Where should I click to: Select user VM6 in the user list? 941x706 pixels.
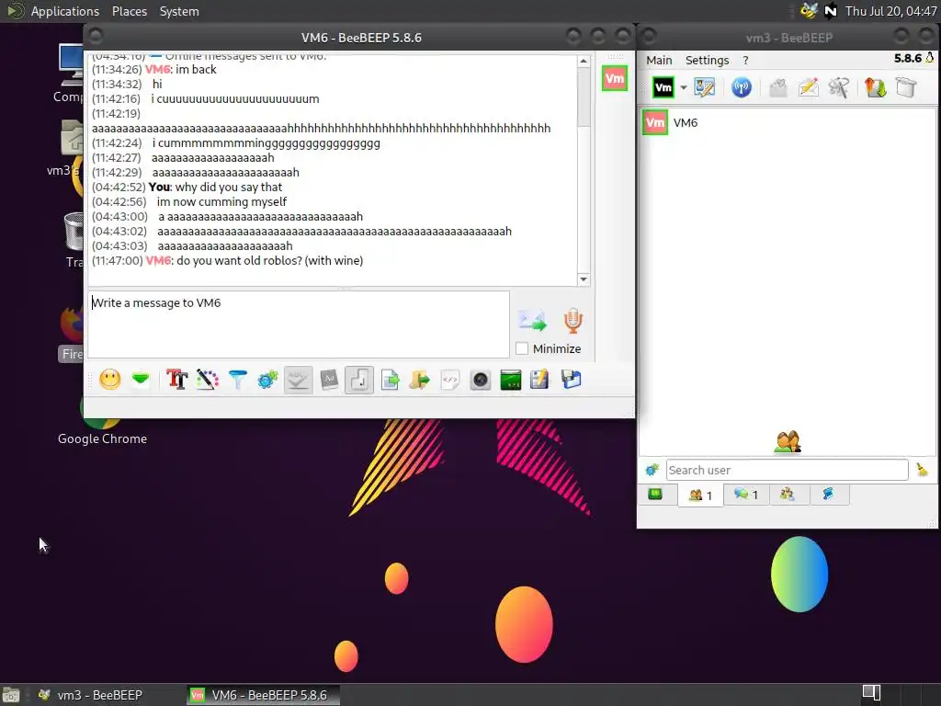(788, 123)
